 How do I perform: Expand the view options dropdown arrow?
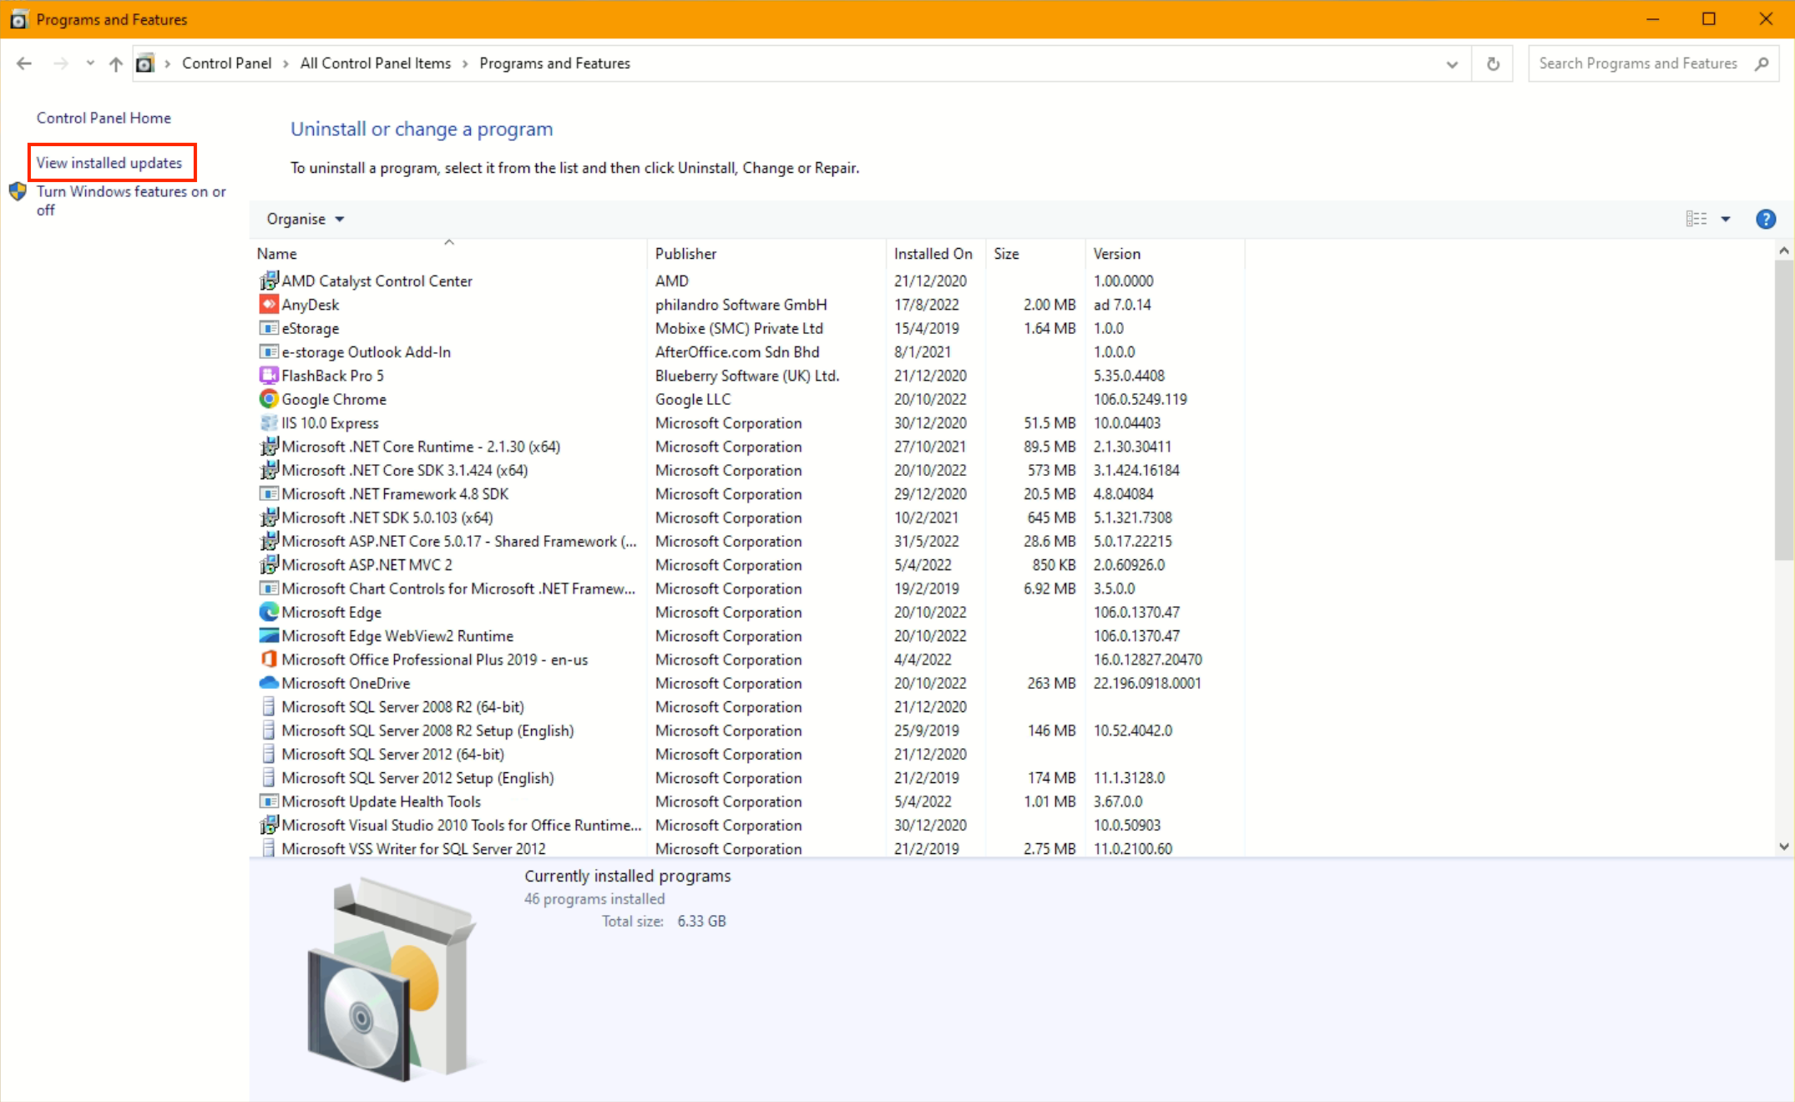pos(1726,219)
